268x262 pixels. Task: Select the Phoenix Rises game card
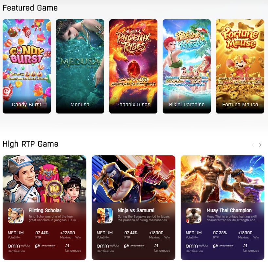[133, 66]
